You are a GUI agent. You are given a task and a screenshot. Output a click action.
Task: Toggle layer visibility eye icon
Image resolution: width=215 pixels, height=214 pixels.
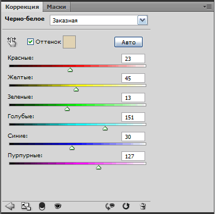pyautogui.click(x=57, y=206)
